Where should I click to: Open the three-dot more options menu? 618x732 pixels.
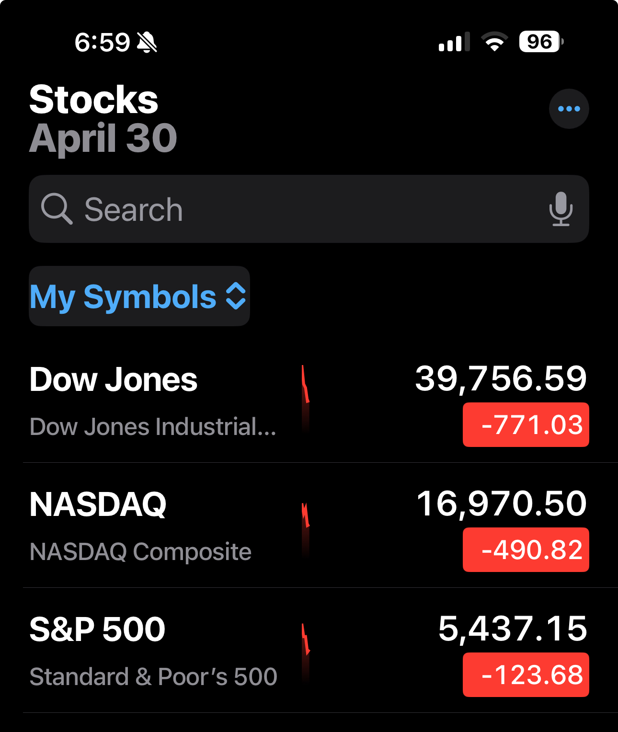click(x=569, y=109)
